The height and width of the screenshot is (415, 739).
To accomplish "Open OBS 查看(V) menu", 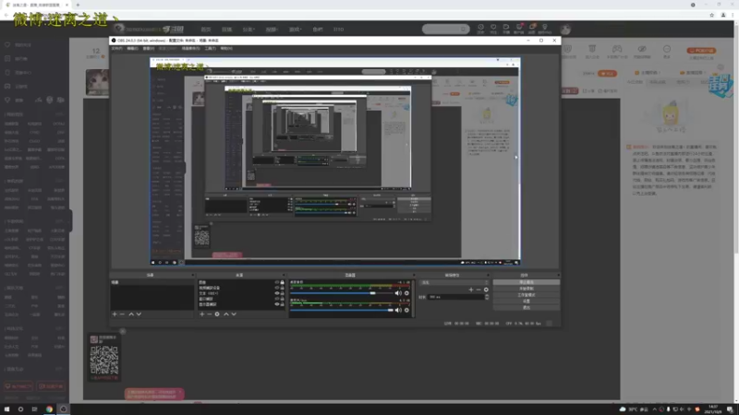I will [x=149, y=49].
